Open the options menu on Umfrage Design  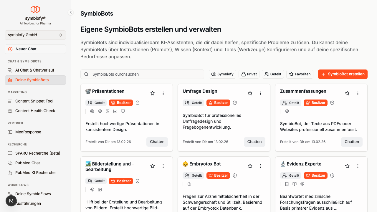[x=260, y=93]
